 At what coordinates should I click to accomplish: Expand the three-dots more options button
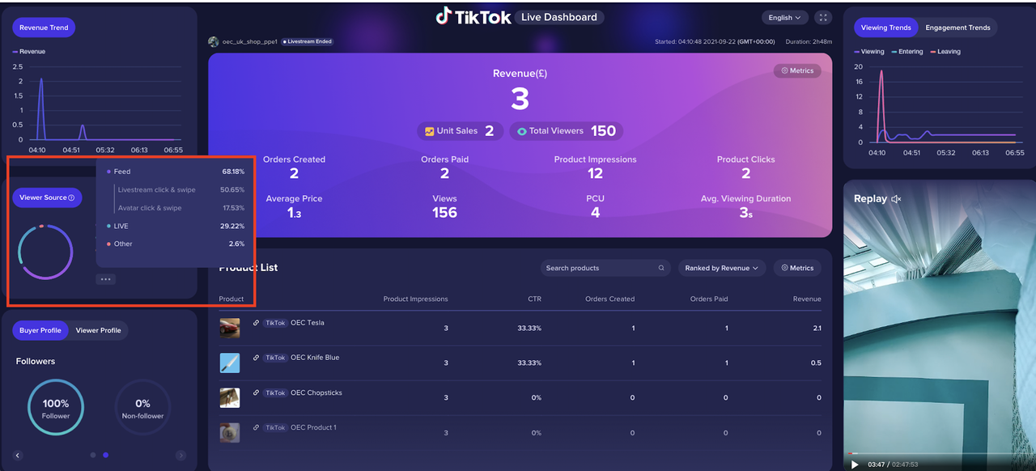[x=105, y=279]
